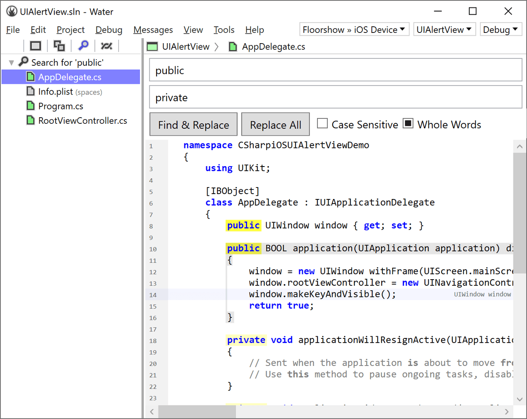Viewport: 527px width, 419px height.
Task: Click the 'set' keyword on line 8
Action: [x=399, y=225]
